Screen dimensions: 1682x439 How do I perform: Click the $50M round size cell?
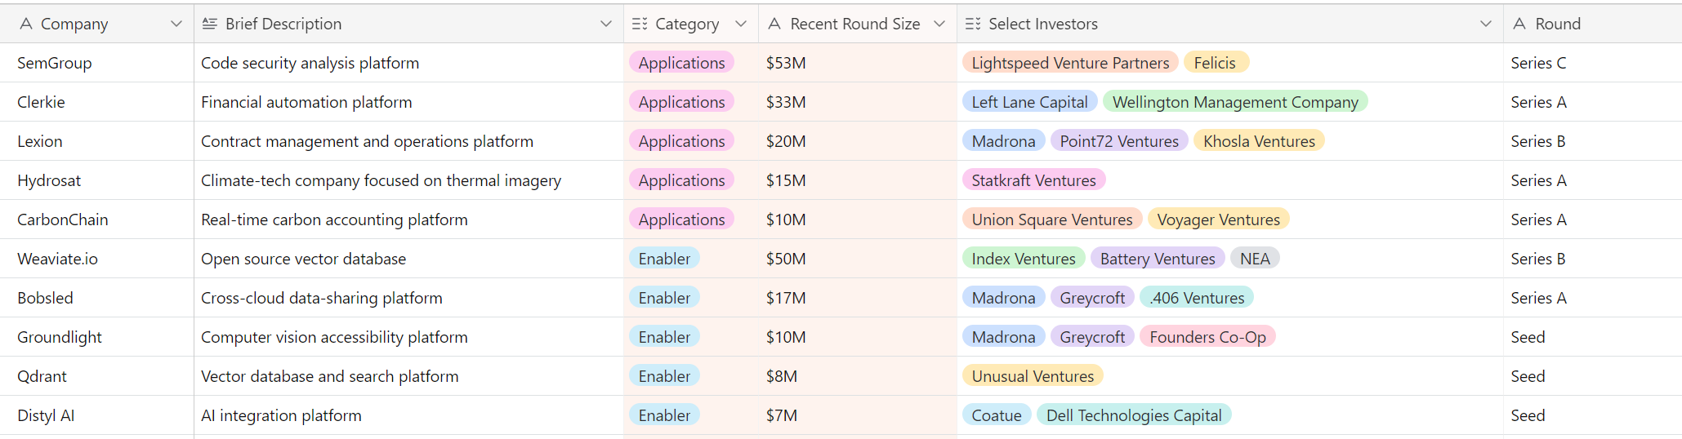pyautogui.click(x=858, y=259)
